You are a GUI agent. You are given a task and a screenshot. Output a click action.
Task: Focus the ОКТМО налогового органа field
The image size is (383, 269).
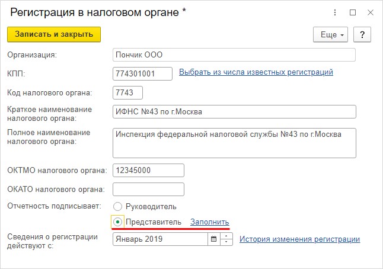click(148, 171)
